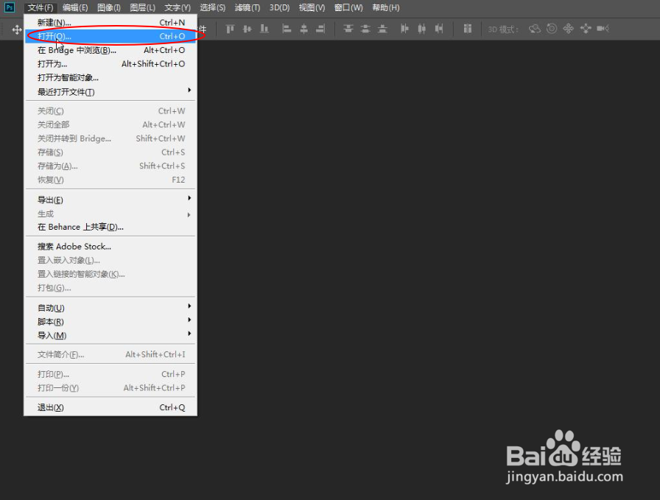
Task: Click the Photoshop Ps logo icon
Action: click(x=10, y=7)
